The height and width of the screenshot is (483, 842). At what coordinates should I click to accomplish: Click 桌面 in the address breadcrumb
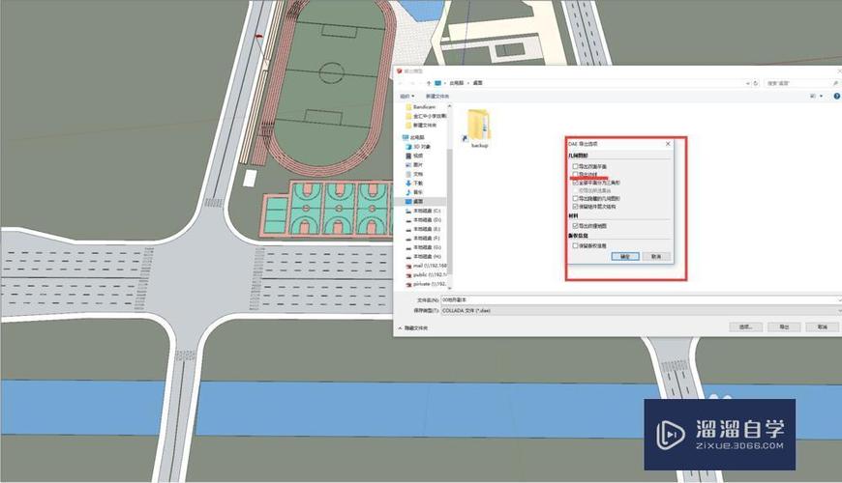coord(478,83)
